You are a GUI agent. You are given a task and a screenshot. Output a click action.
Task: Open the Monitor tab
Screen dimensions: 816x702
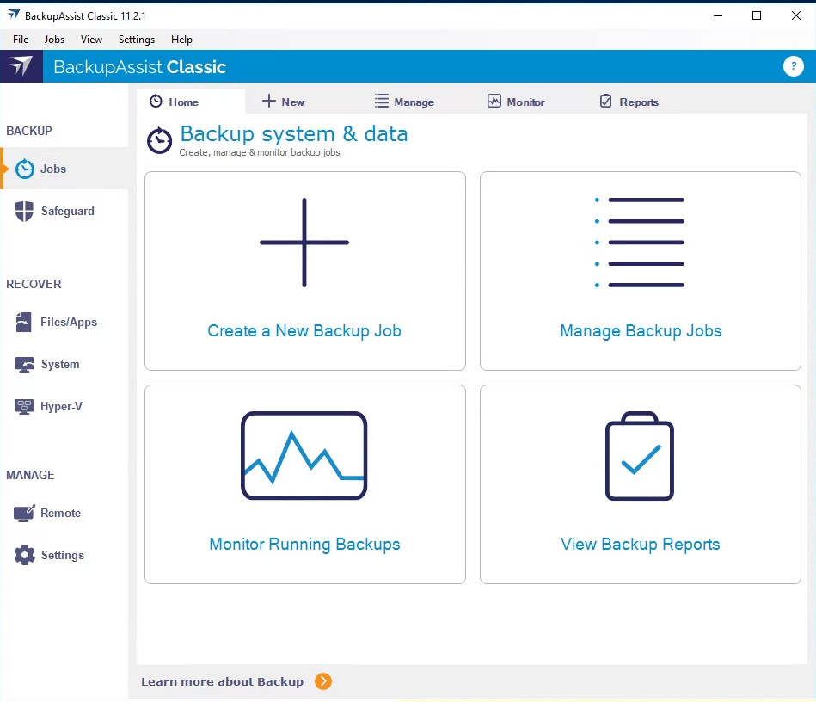coord(516,102)
